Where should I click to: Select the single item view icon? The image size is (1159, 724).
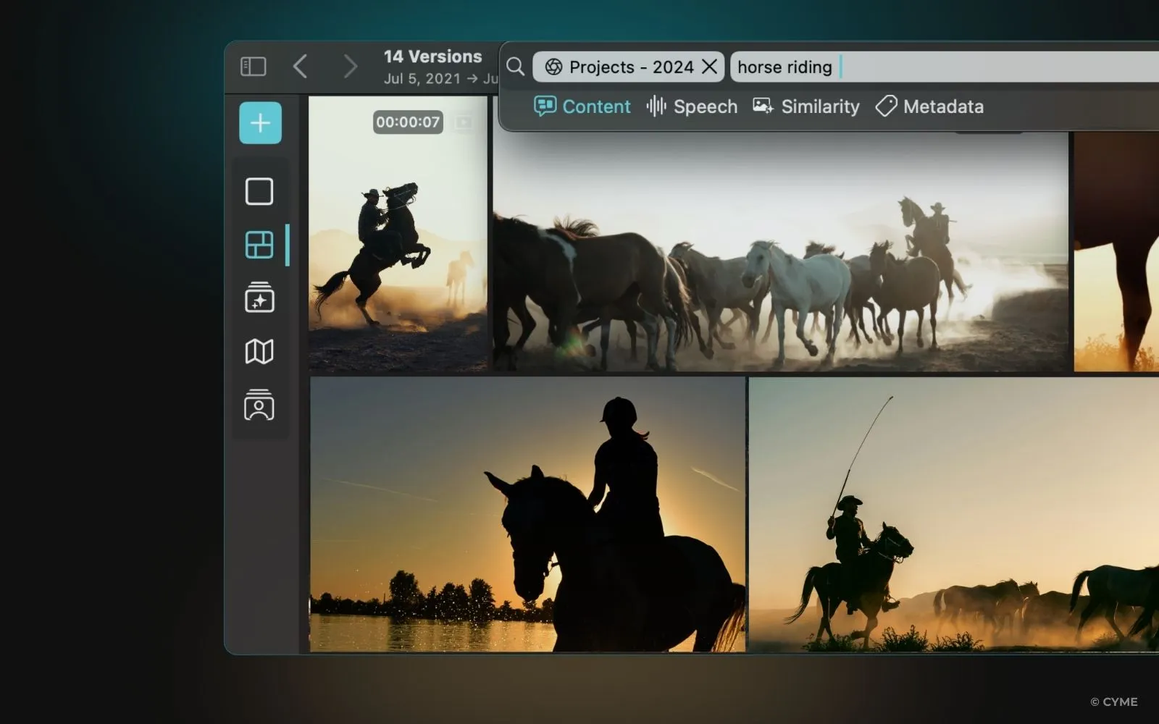pyautogui.click(x=259, y=192)
